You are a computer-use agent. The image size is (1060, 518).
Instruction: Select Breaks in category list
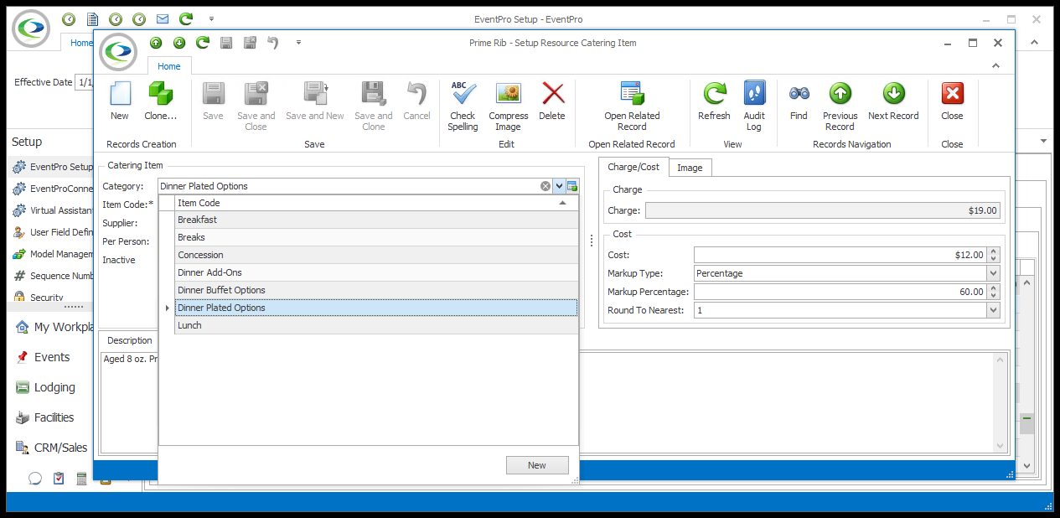coord(376,237)
